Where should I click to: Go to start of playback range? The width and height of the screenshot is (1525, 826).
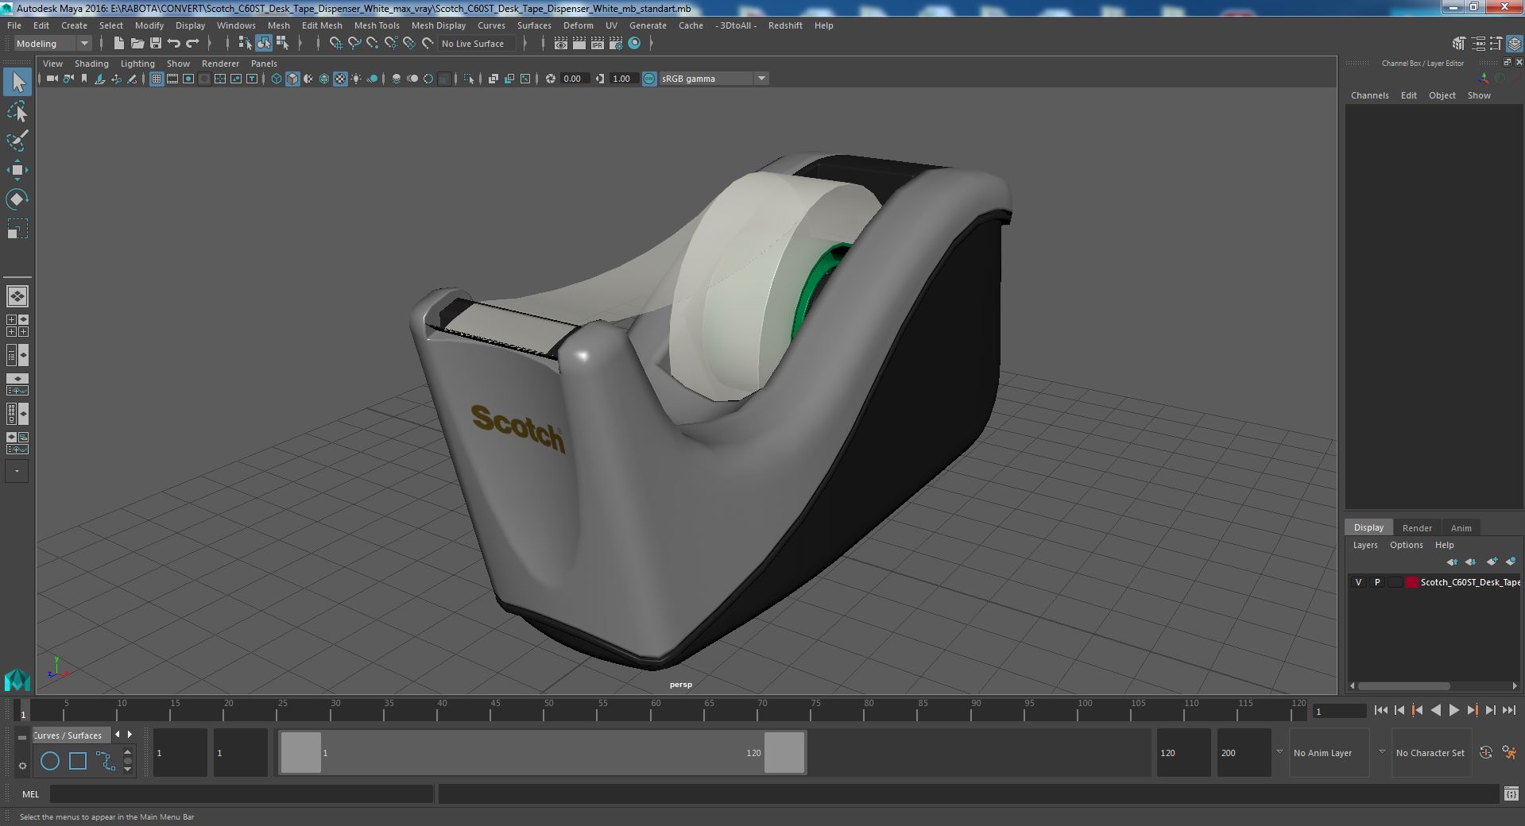pyautogui.click(x=1381, y=711)
